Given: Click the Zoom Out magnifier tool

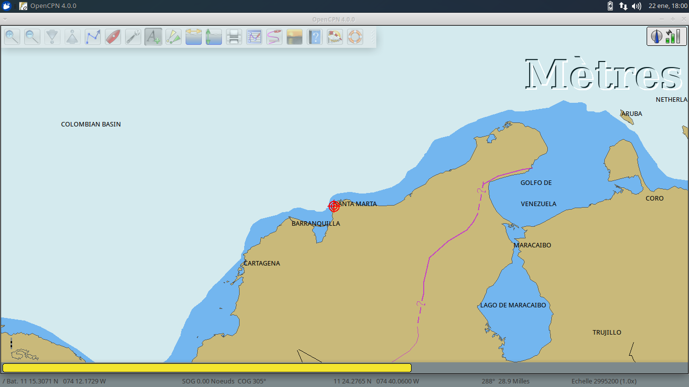Looking at the screenshot, I should (32, 37).
